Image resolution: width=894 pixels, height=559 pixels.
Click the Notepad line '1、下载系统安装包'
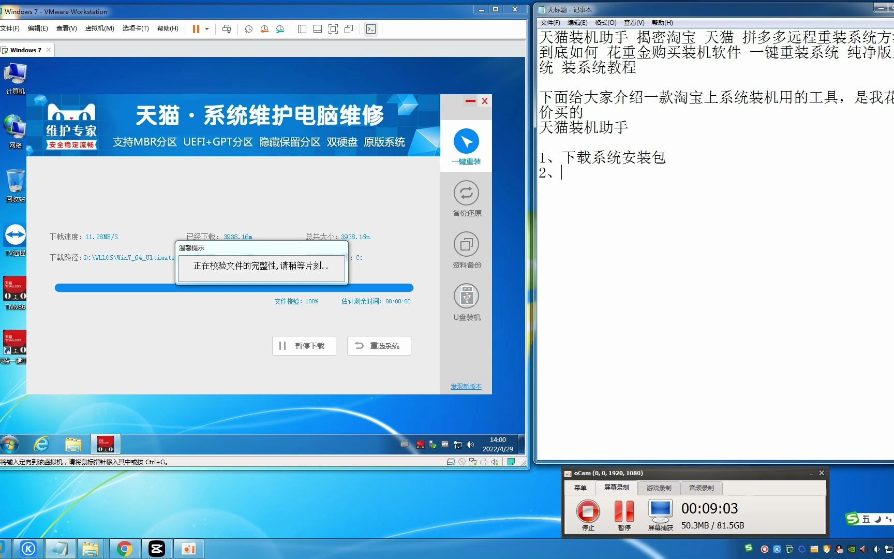coord(602,157)
